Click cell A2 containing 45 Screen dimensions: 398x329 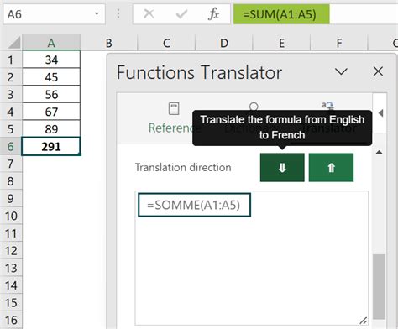pos(51,77)
